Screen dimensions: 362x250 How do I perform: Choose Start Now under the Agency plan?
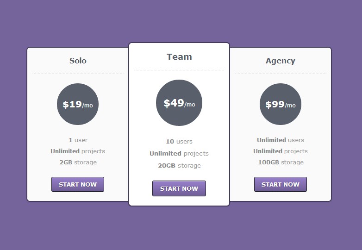[x=281, y=184]
